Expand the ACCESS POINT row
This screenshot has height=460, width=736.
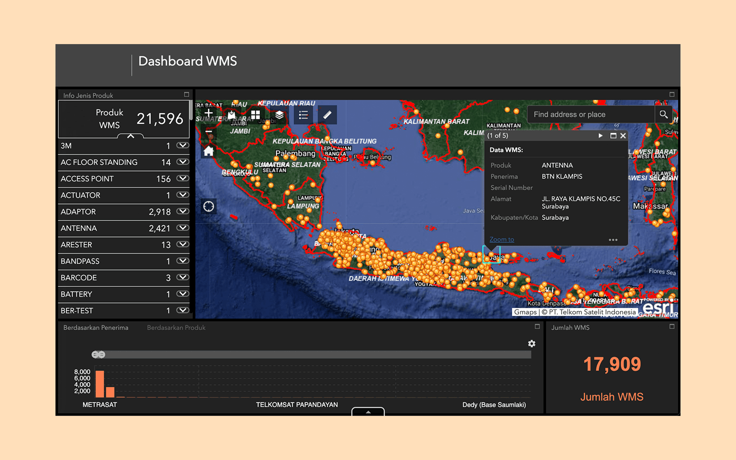pos(183,178)
